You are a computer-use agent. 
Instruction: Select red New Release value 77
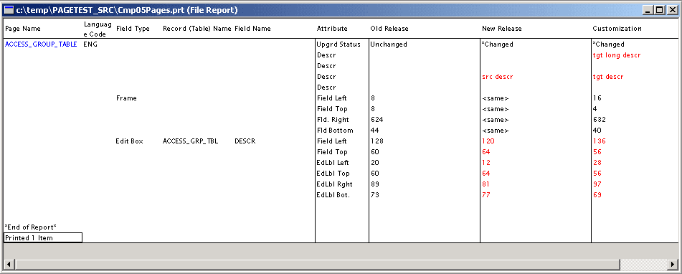pos(486,195)
